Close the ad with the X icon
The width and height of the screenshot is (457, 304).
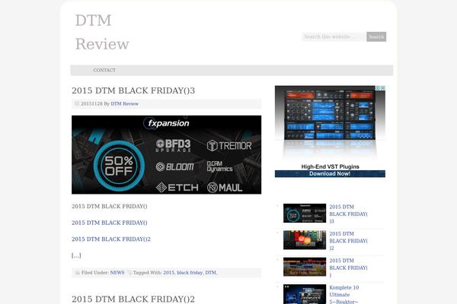[x=383, y=88]
